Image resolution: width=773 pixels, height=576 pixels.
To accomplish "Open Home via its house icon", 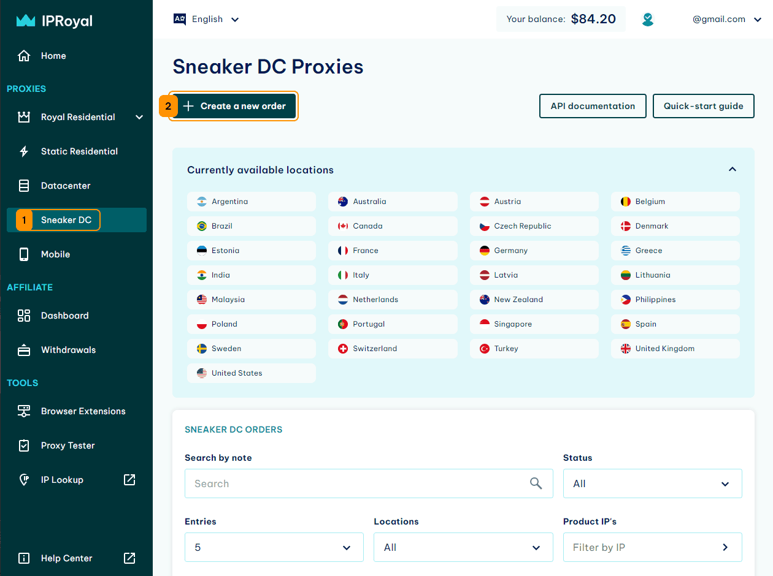I will [24, 56].
